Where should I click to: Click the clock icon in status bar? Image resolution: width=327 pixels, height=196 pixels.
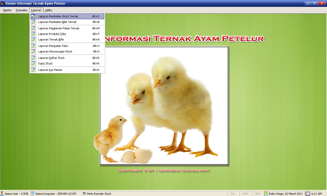(308, 194)
